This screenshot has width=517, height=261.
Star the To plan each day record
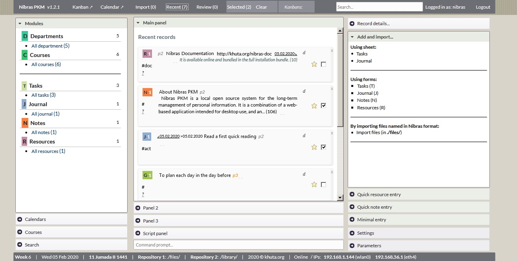pyautogui.click(x=314, y=184)
